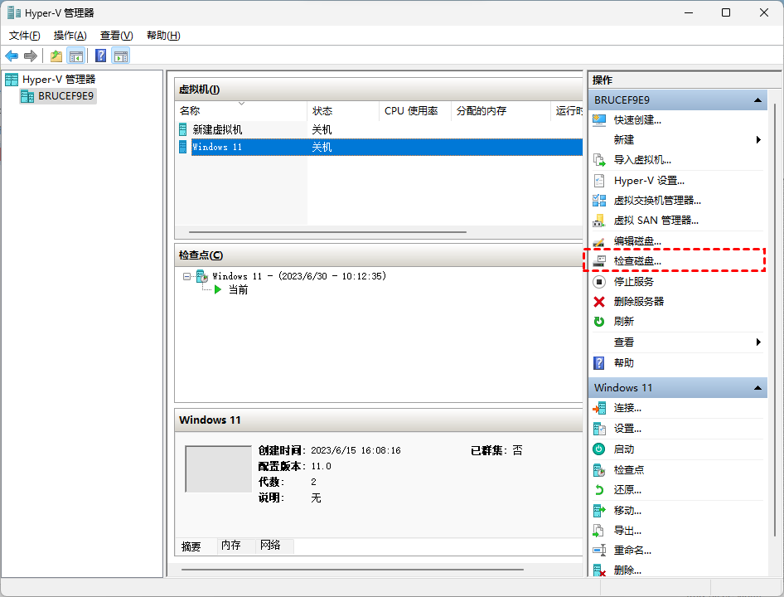784x597 pixels.
Task: Click the 导入虚拟机... action link
Action: pos(642,160)
